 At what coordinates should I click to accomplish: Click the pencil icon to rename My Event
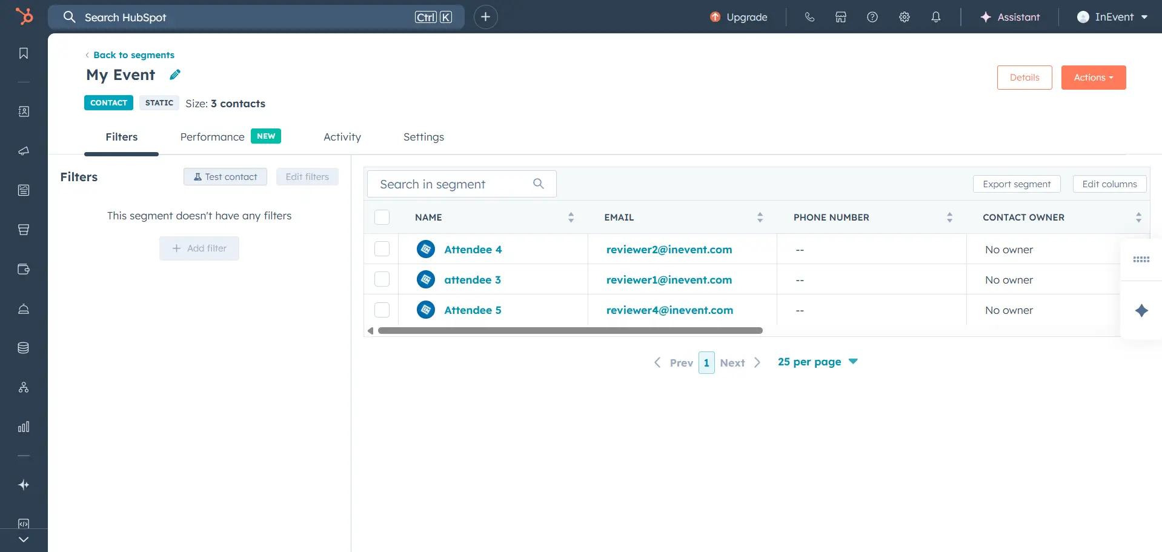pos(175,75)
